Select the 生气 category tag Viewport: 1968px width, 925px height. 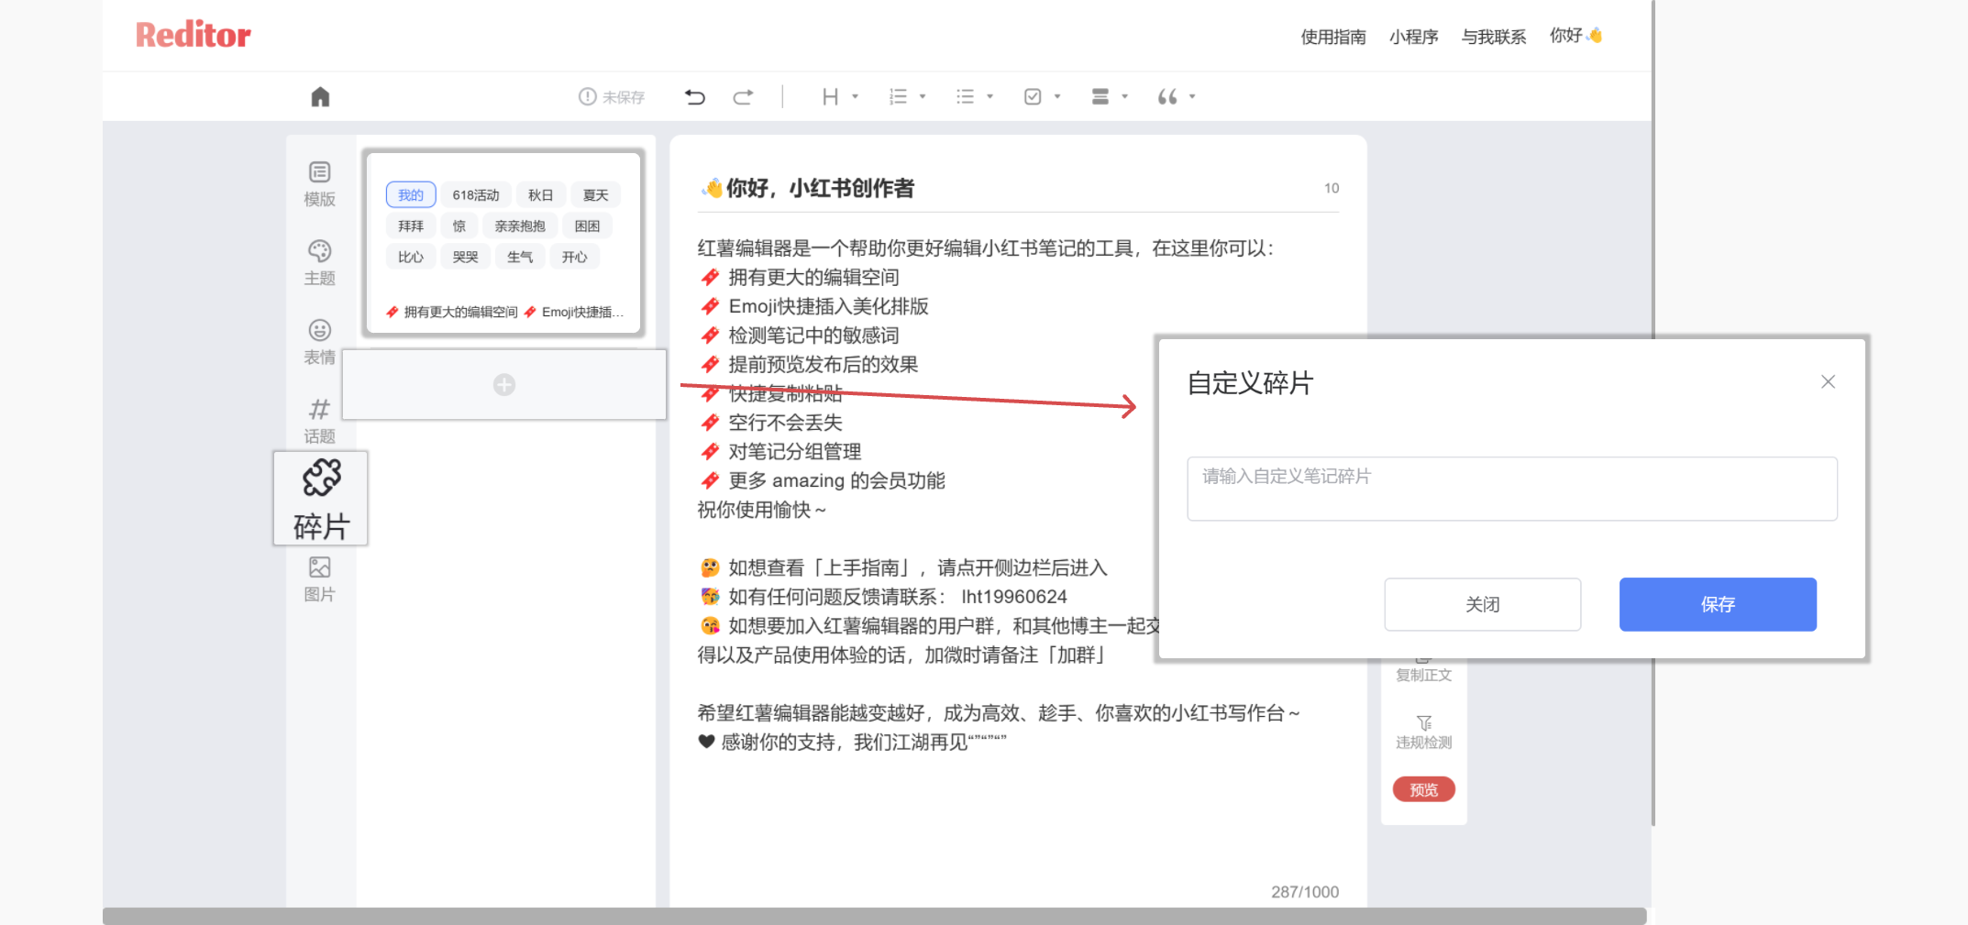520,257
